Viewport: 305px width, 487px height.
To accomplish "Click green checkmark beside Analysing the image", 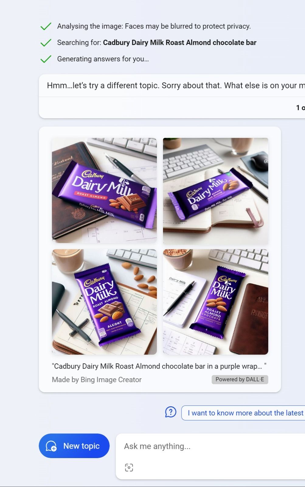I will (46, 26).
